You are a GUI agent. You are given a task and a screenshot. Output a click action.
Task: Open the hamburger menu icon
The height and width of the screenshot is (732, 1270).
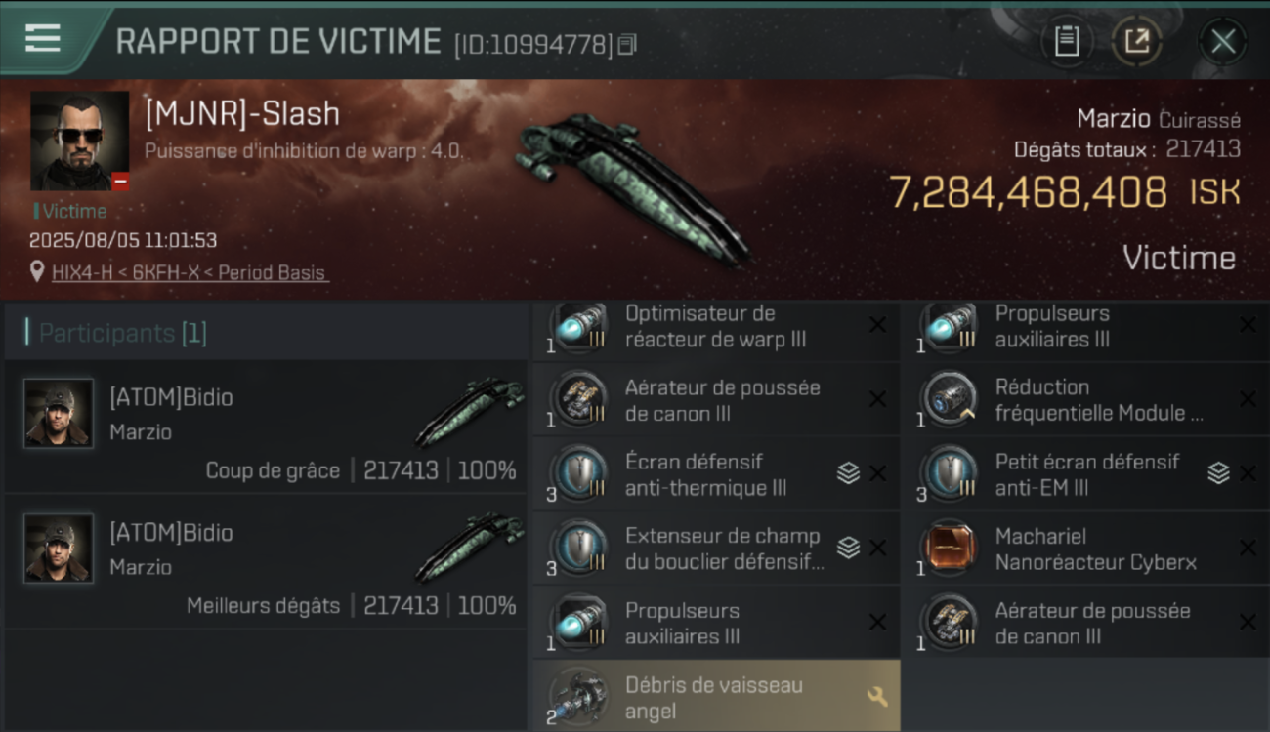coord(43,39)
